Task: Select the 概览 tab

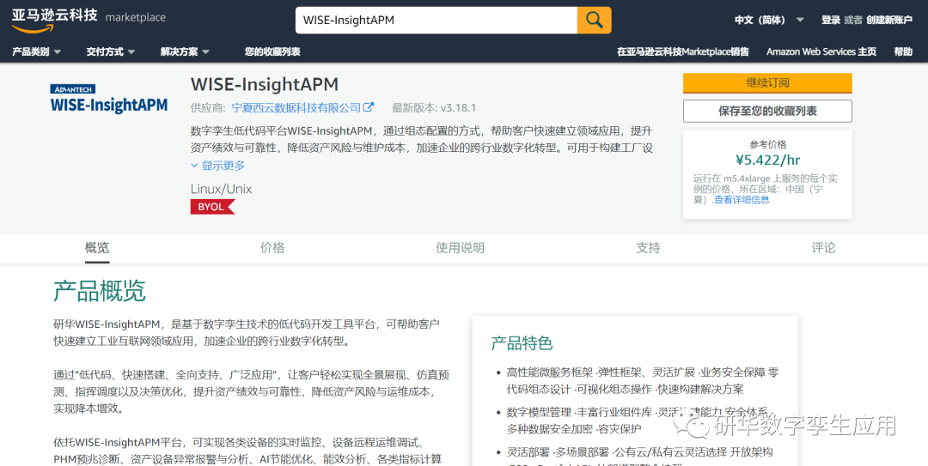Action: tap(97, 248)
